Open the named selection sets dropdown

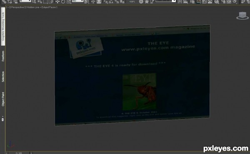tap(166, 1)
